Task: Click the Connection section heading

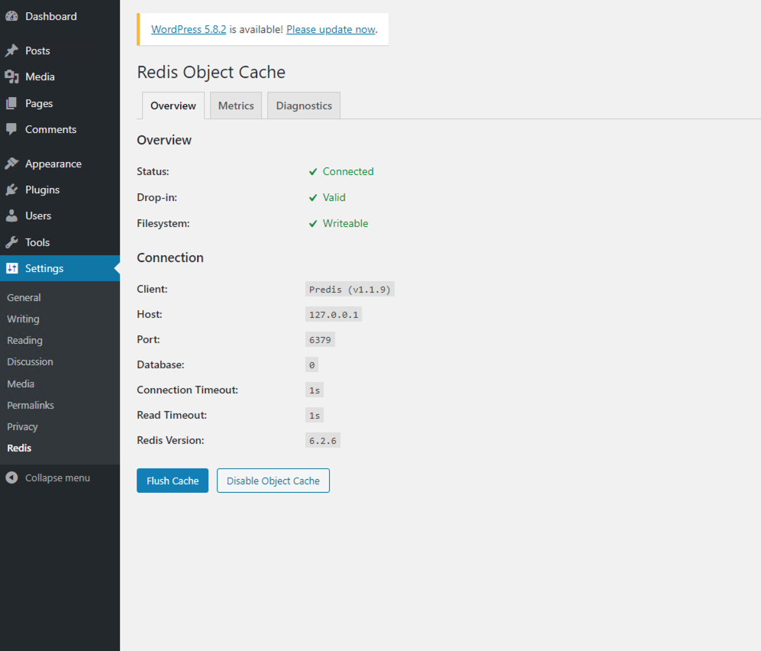Action: click(x=170, y=257)
